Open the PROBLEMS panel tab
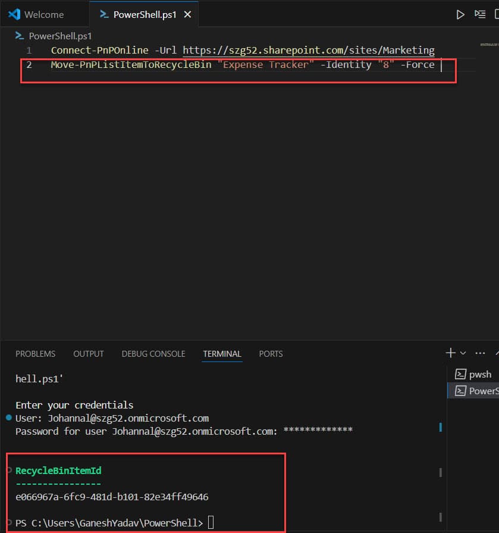This screenshot has height=533, width=499. tap(35, 354)
